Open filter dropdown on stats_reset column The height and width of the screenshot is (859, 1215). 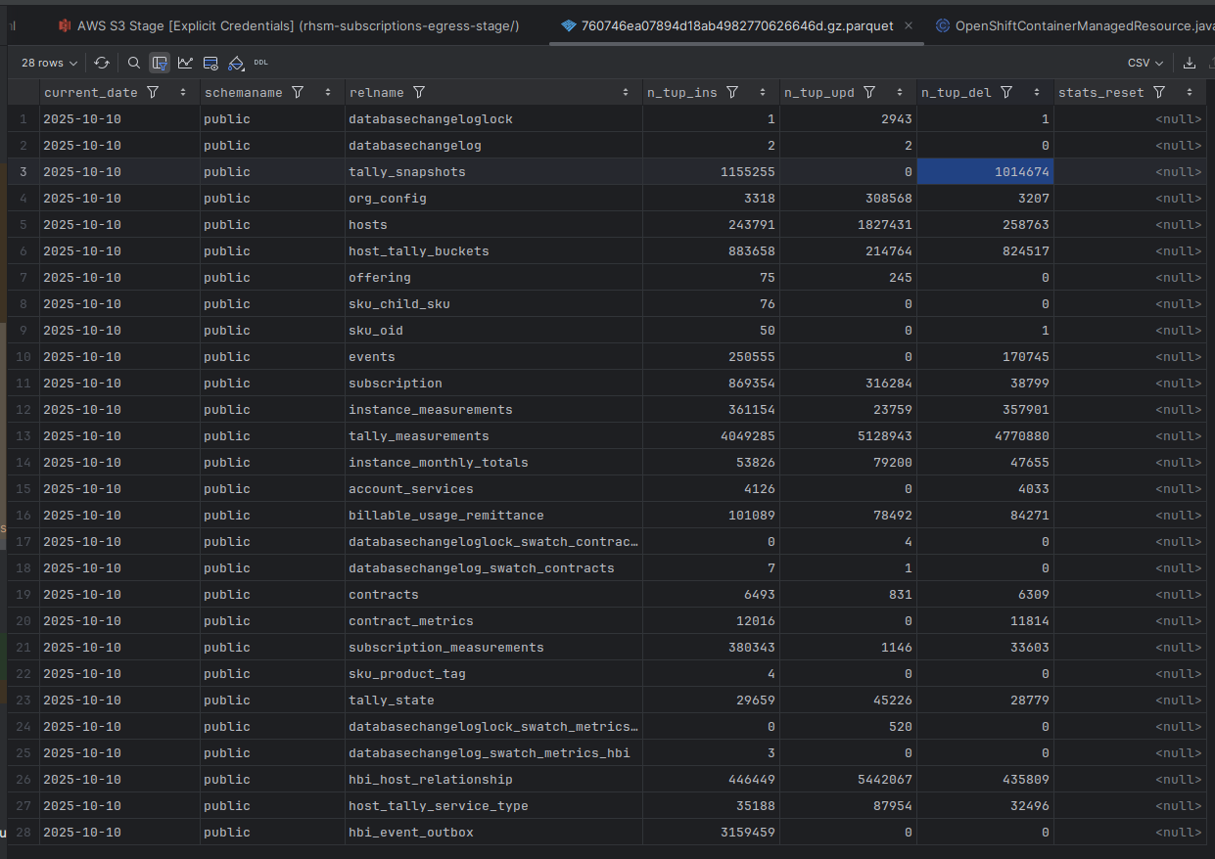[x=1159, y=92]
